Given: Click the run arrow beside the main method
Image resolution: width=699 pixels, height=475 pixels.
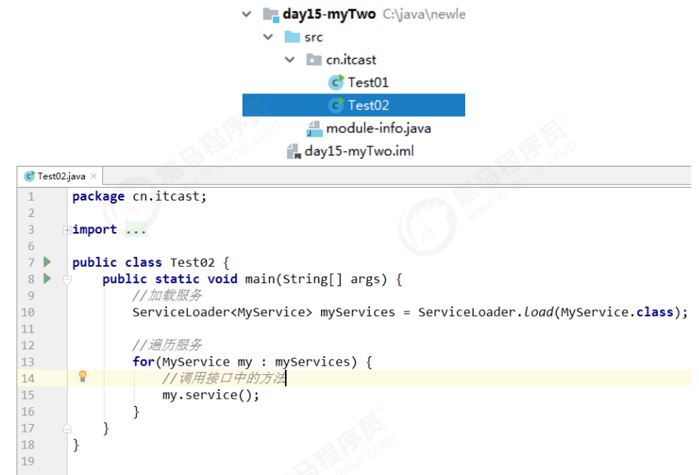Looking at the screenshot, I should pyautogui.click(x=47, y=278).
